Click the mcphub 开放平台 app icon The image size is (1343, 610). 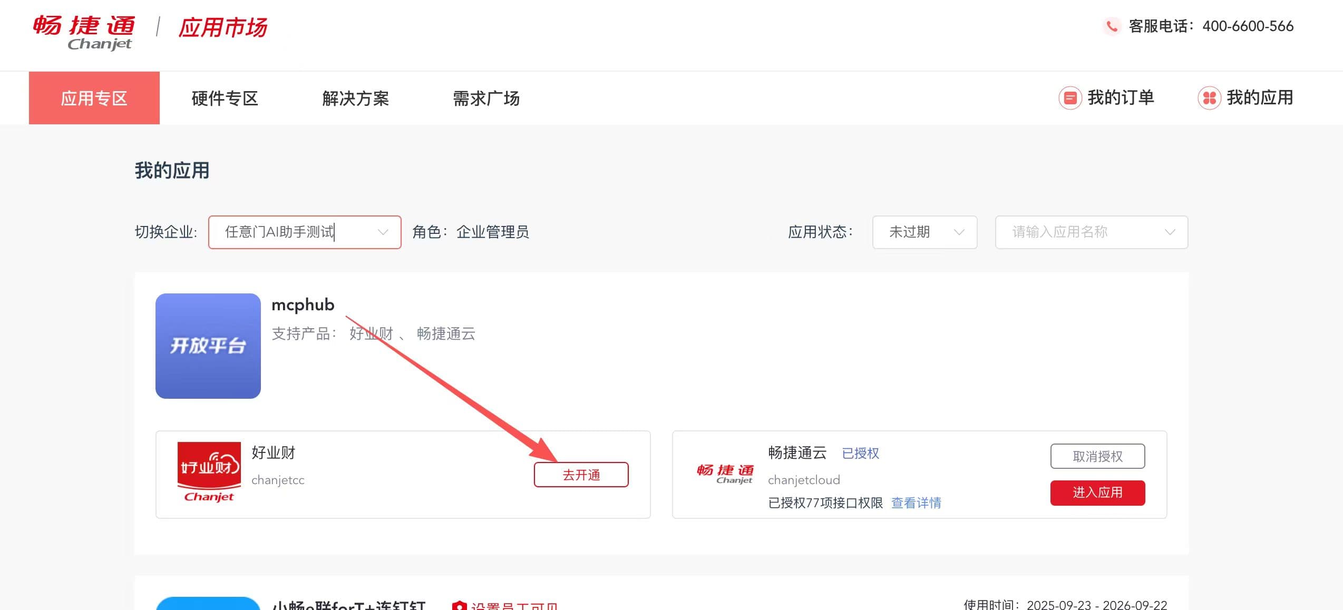tap(208, 346)
